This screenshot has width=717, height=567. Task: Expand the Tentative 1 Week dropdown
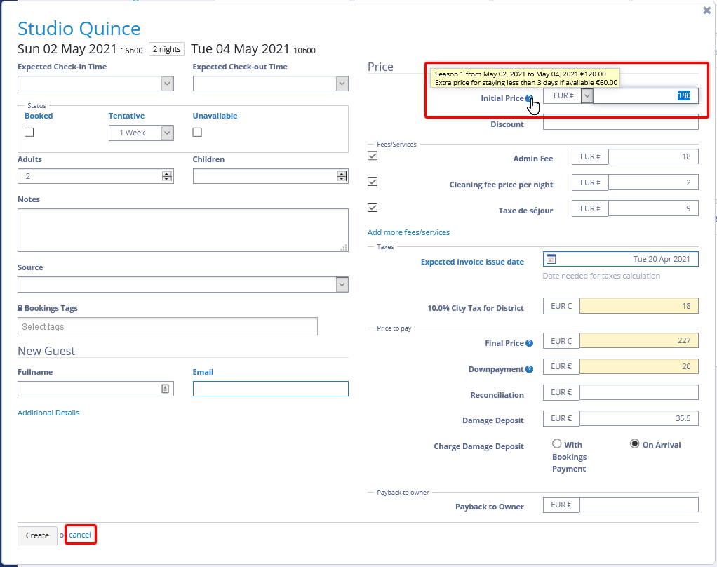[x=167, y=133]
